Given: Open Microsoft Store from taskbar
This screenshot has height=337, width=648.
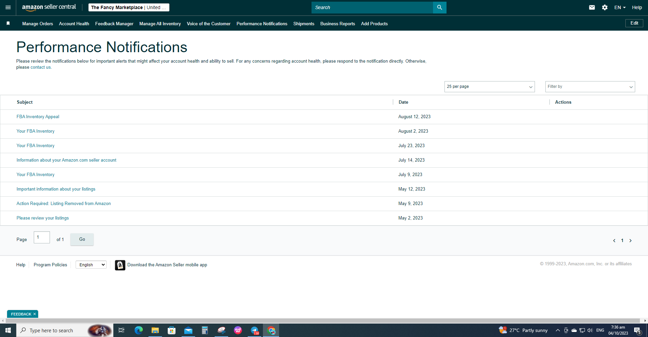Looking at the screenshot, I should point(172,330).
